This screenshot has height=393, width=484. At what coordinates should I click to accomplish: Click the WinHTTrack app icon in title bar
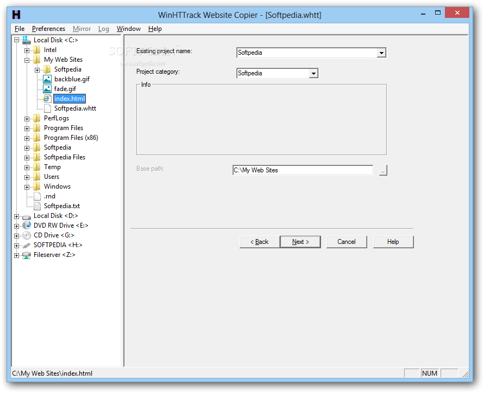pyautogui.click(x=16, y=15)
